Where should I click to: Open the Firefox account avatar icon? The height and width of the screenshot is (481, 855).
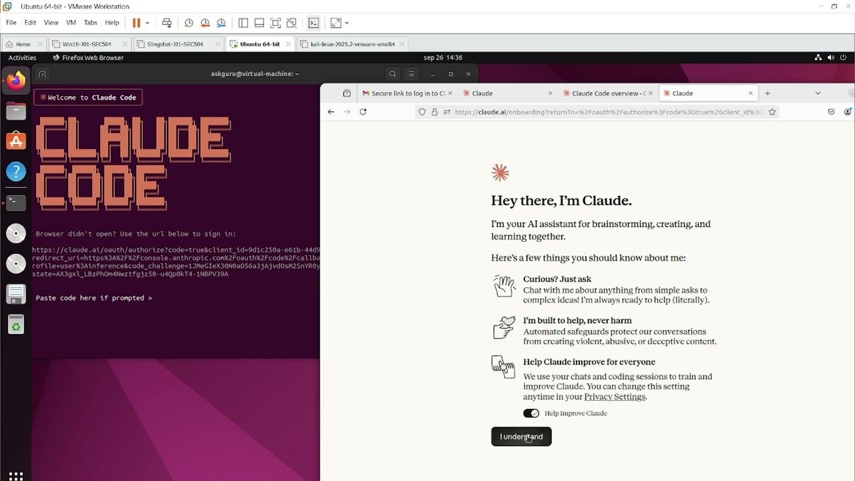tap(848, 112)
